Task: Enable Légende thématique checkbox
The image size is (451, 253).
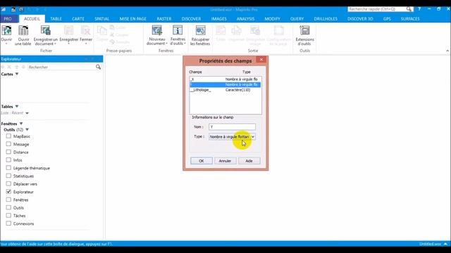Action: [8, 168]
